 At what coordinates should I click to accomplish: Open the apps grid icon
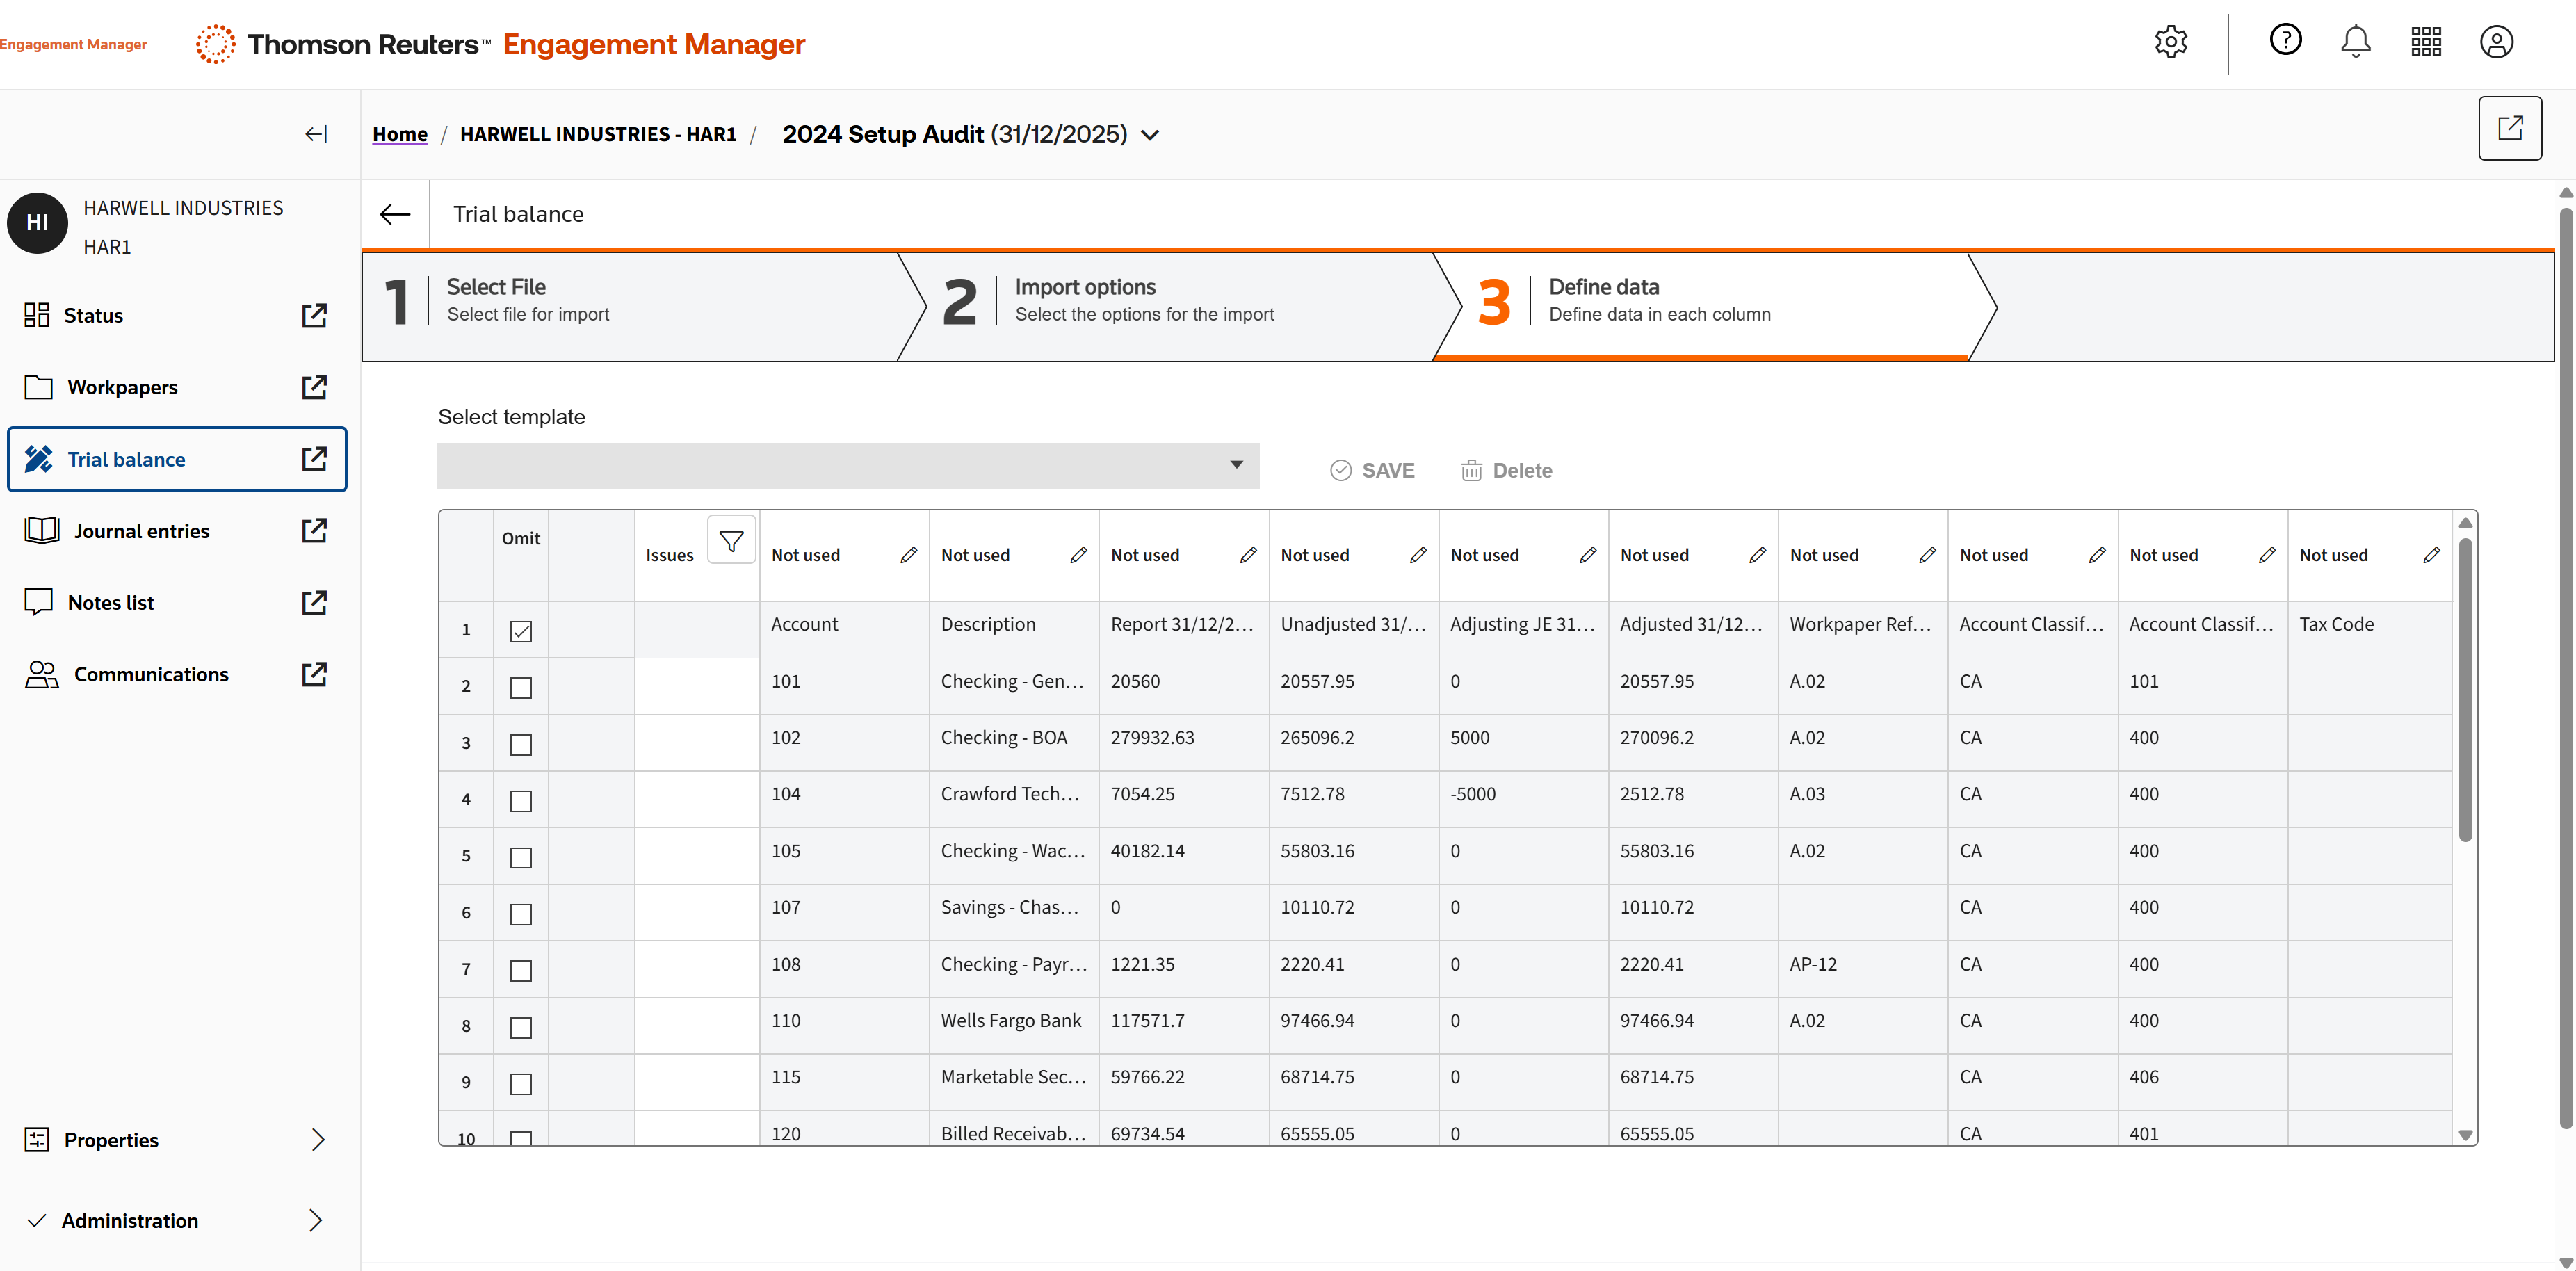point(2426,42)
